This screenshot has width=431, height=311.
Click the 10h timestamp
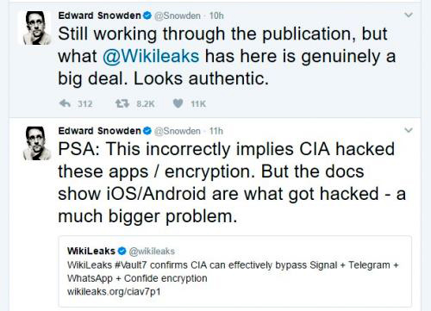(x=216, y=16)
